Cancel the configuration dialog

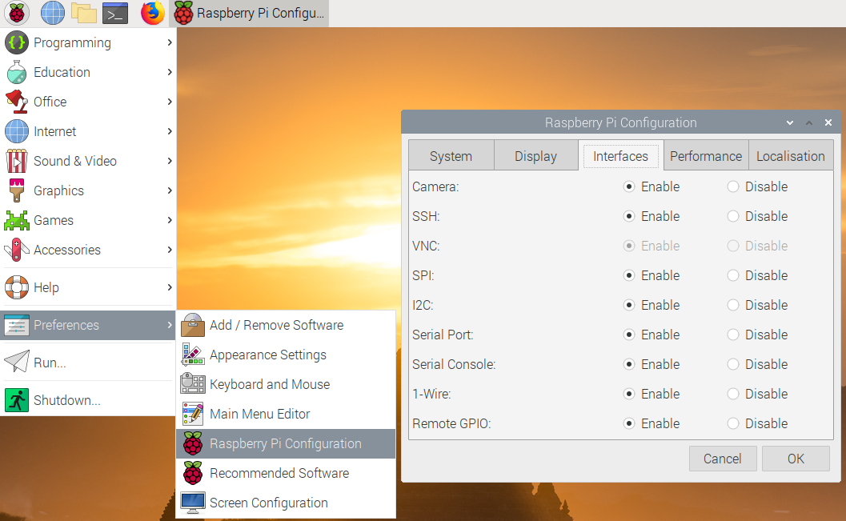coord(723,459)
